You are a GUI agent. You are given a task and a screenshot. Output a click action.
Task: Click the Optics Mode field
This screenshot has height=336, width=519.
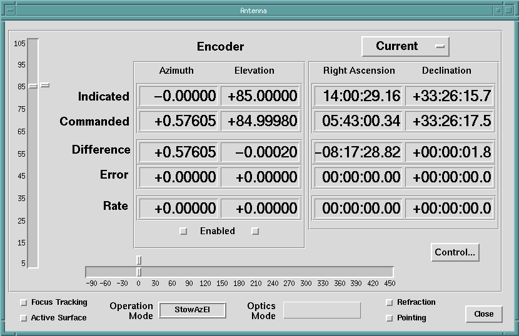click(322, 310)
